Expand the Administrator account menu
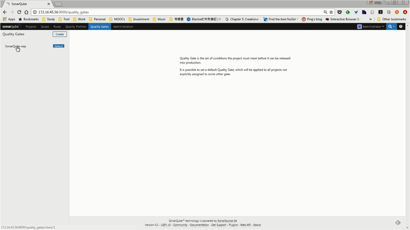Screen dimensions: 410x230 click(373, 27)
